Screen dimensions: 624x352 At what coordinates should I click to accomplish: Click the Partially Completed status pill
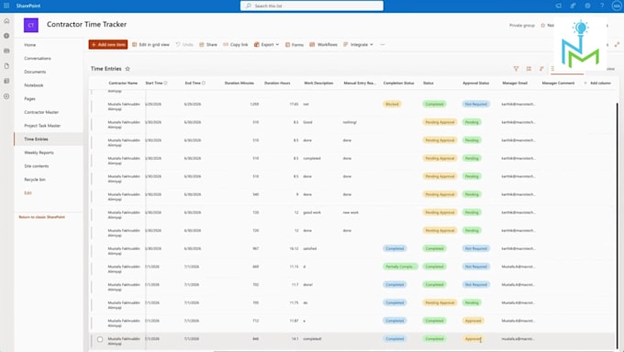click(400, 267)
